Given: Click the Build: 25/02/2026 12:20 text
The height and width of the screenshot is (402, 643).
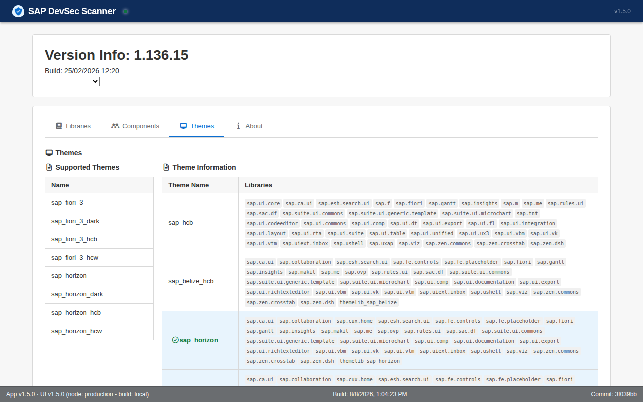Looking at the screenshot, I should click(82, 71).
